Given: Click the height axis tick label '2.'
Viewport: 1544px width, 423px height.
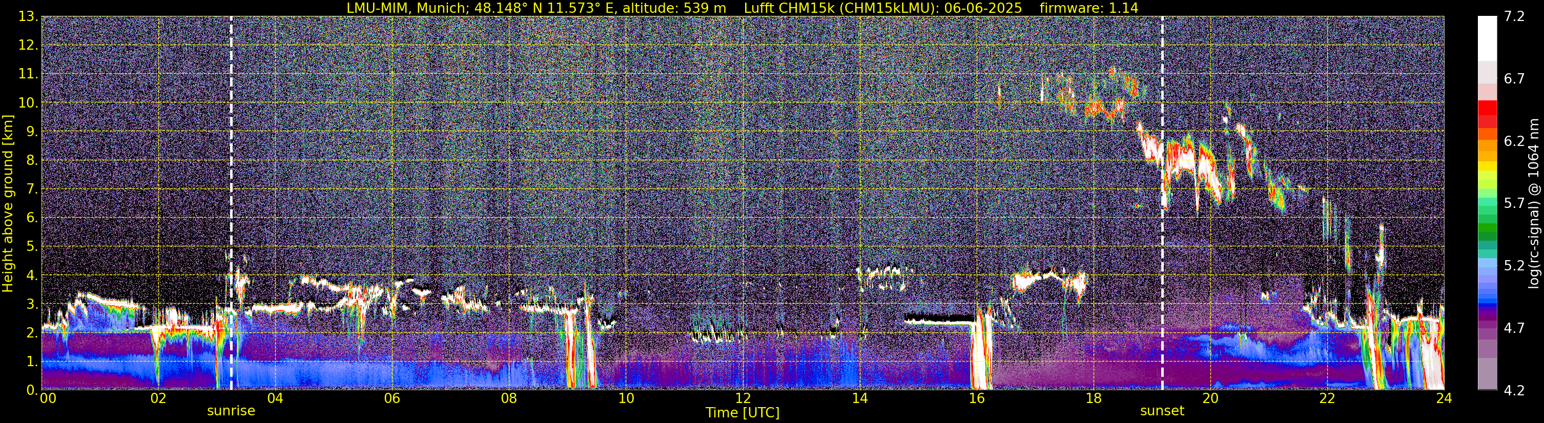Looking at the screenshot, I should pos(31,333).
